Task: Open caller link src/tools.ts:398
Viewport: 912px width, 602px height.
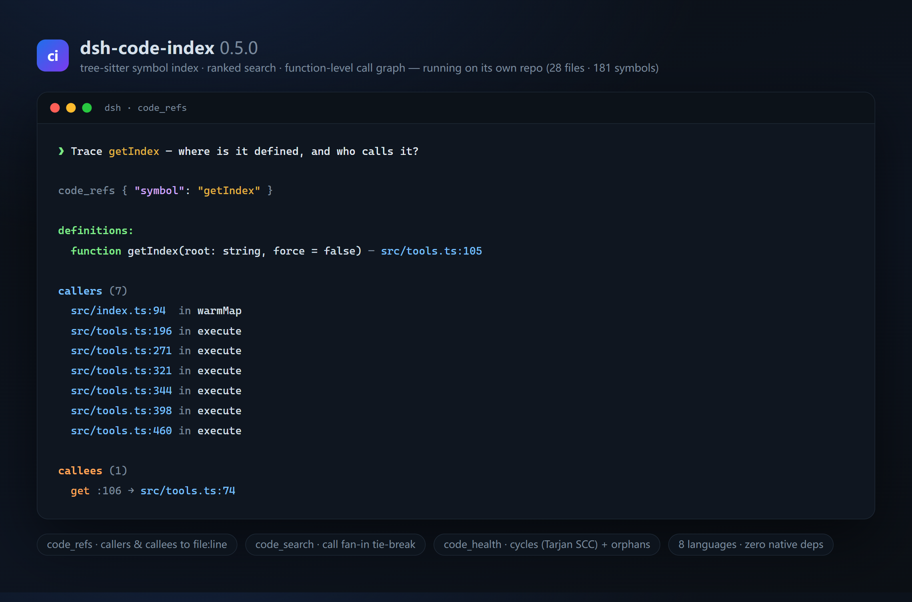Action: tap(122, 411)
